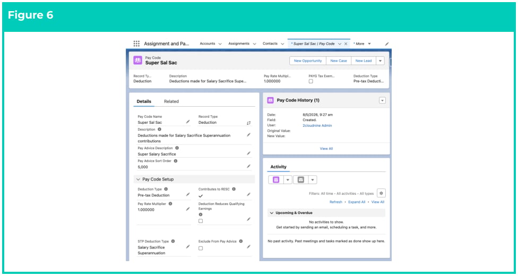Open the Contacts navigation tab
Viewport: 518px width, 276px height.
(x=270, y=44)
